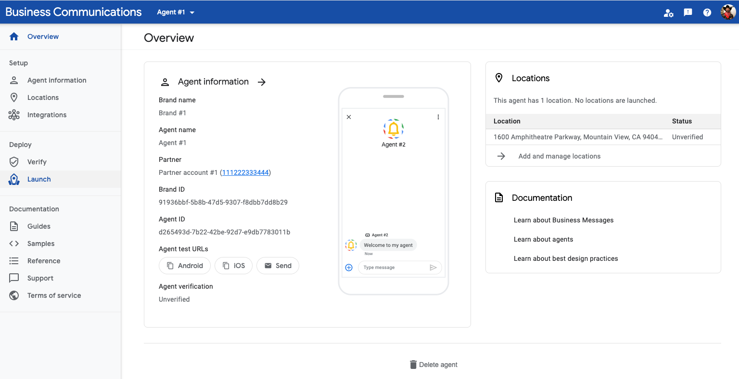Click the plus icon in phone preview

349,268
